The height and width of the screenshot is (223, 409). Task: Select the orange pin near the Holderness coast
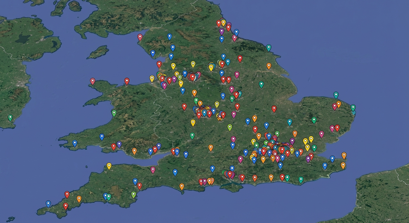pyautogui.click(x=269, y=66)
